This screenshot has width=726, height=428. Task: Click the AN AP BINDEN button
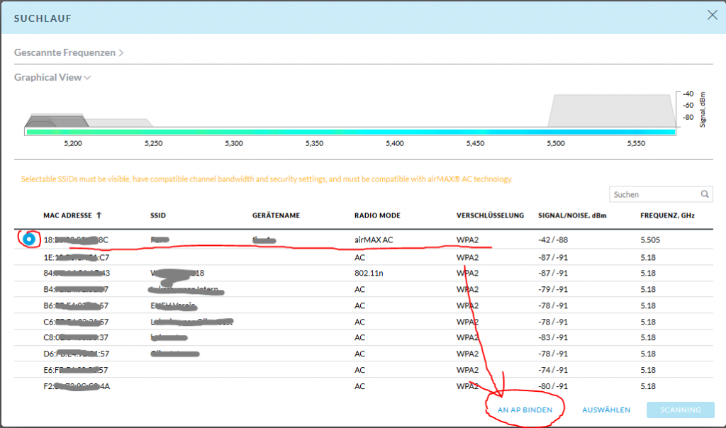(525, 410)
